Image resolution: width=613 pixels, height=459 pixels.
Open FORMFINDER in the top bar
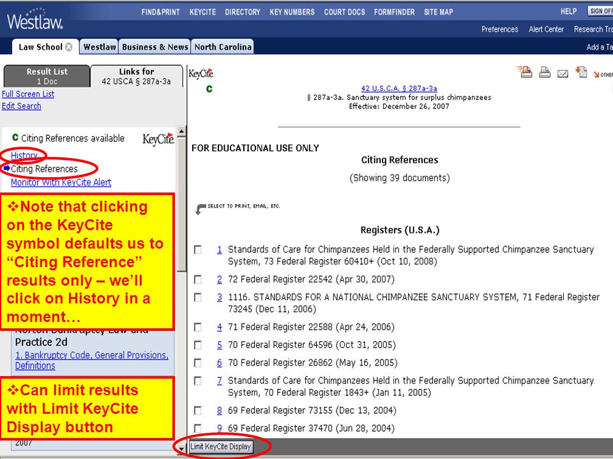pyautogui.click(x=394, y=12)
